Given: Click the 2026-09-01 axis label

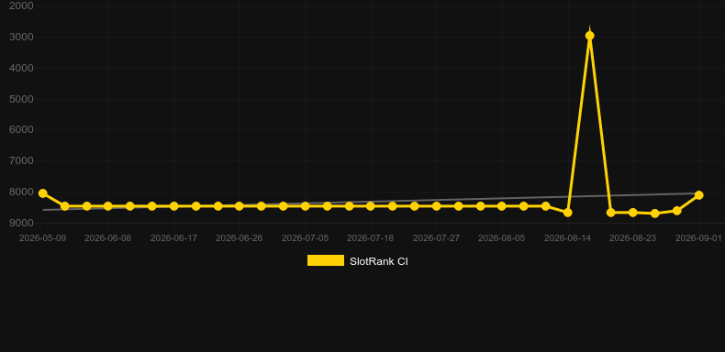Looking at the screenshot, I should pyautogui.click(x=698, y=238).
